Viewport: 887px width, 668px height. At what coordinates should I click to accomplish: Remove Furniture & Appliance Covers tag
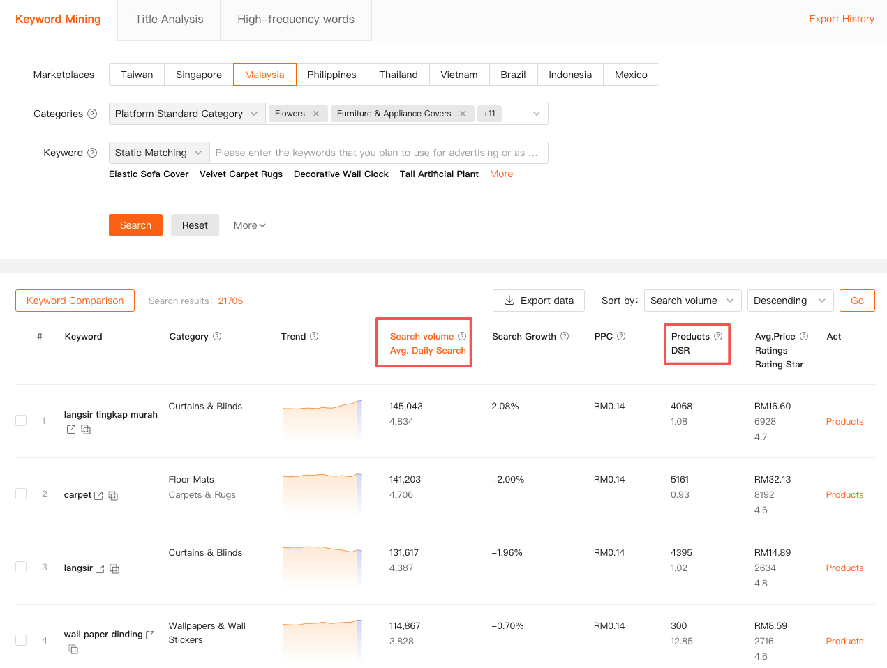463,114
